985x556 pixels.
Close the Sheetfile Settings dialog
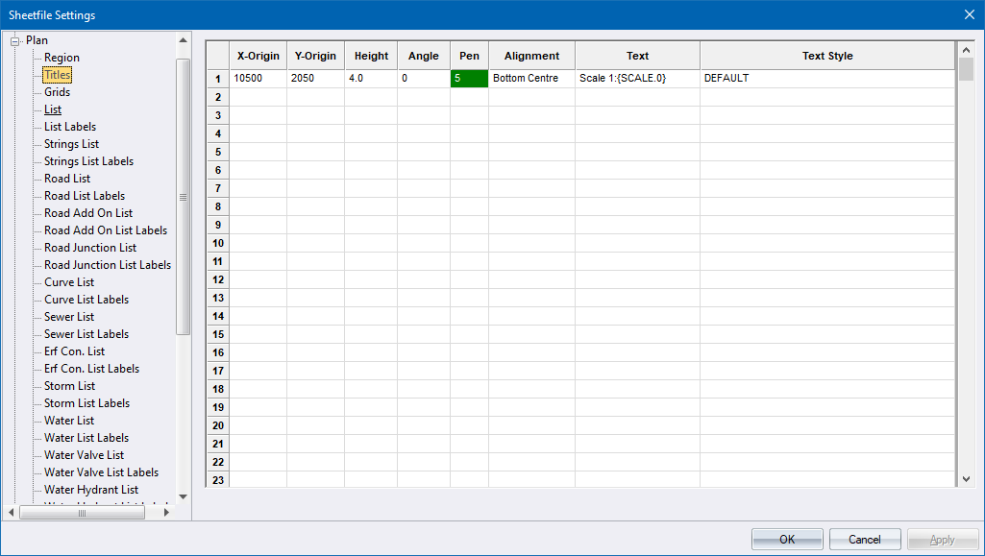[x=969, y=14]
